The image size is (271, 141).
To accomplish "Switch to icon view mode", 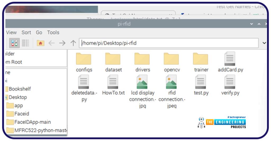I will click(15, 43).
